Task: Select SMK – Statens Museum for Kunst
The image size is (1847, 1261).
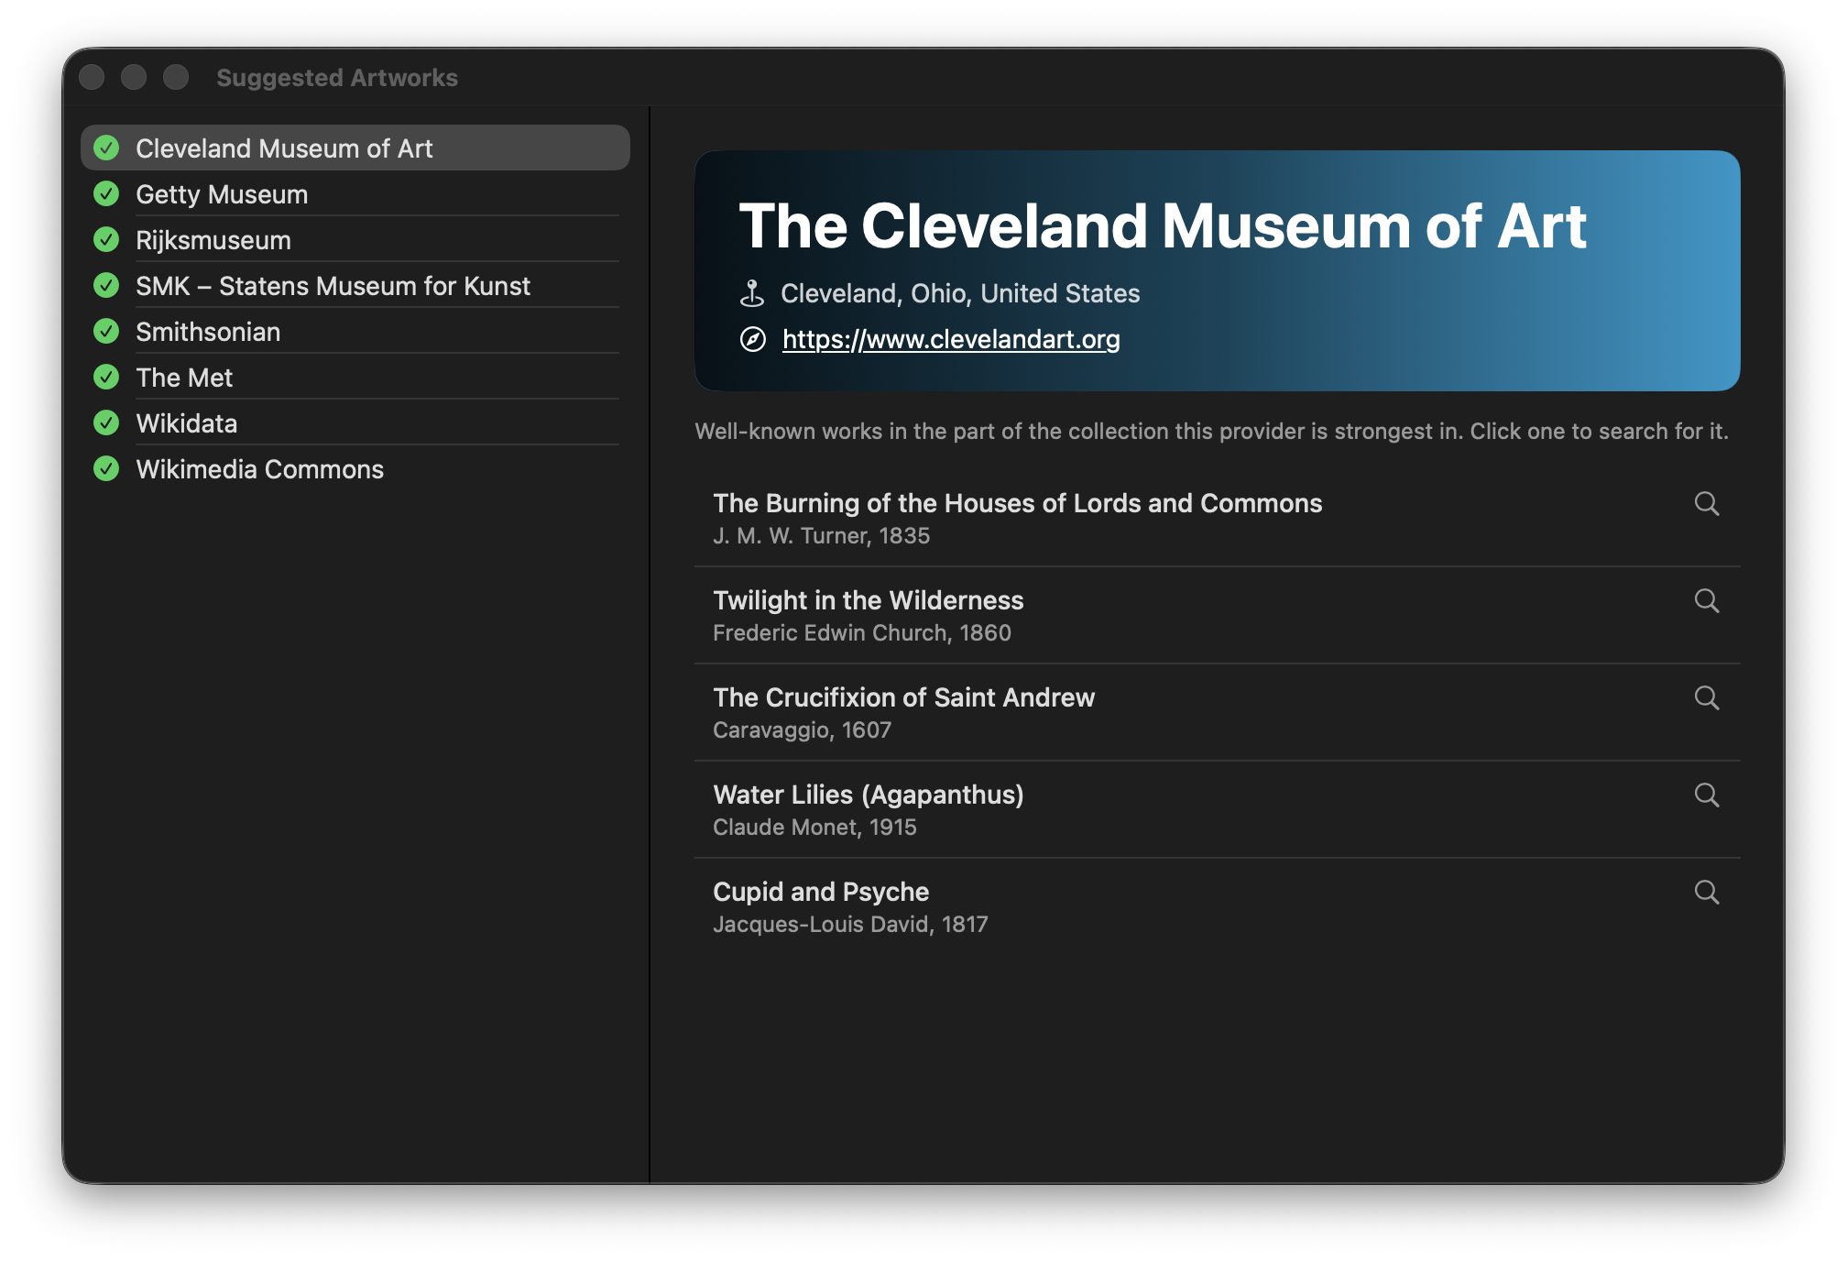Action: point(355,285)
